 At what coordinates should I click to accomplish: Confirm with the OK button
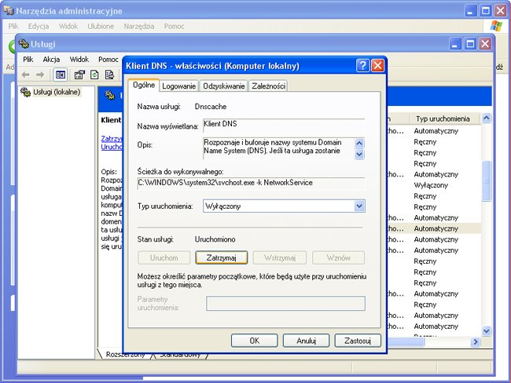point(255,341)
